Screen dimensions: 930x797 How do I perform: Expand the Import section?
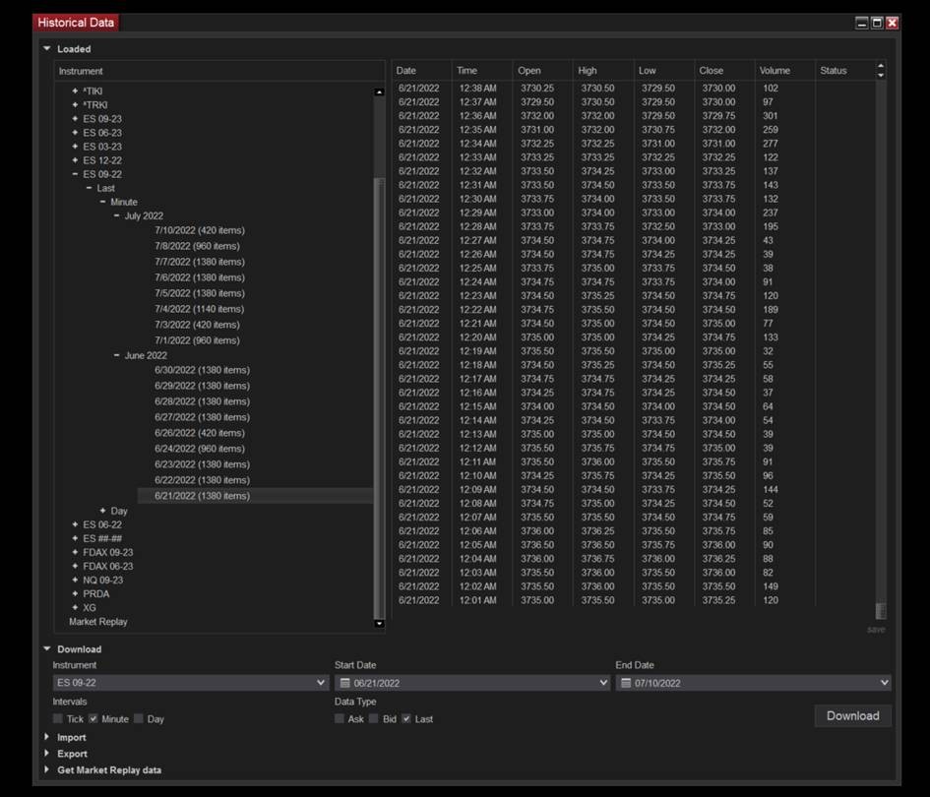[47, 737]
